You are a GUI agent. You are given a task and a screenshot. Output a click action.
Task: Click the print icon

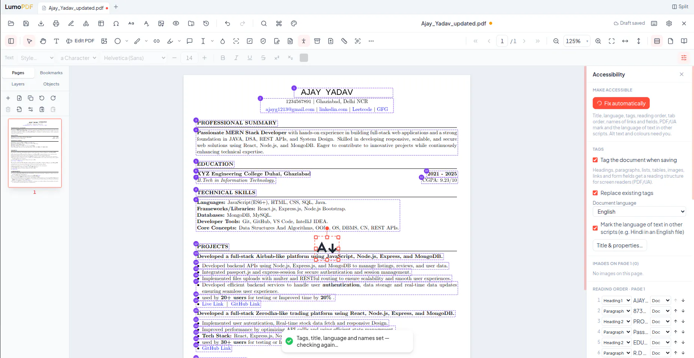[x=56, y=23]
